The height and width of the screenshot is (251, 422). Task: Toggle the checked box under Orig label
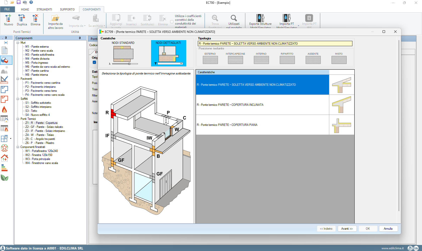coord(94,62)
